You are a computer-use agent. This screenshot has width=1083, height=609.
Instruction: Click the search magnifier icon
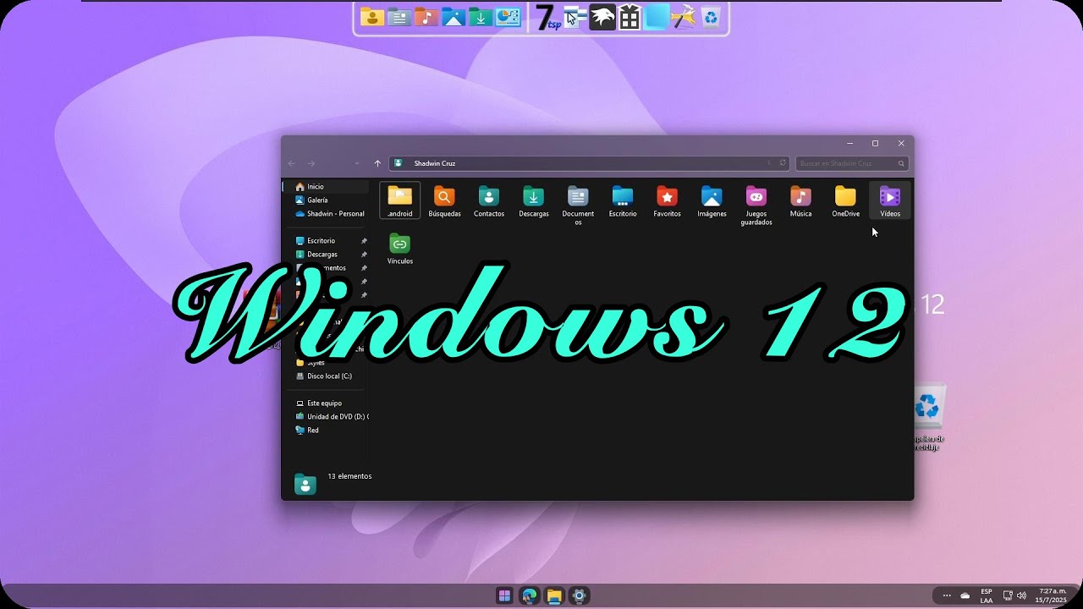(x=901, y=163)
